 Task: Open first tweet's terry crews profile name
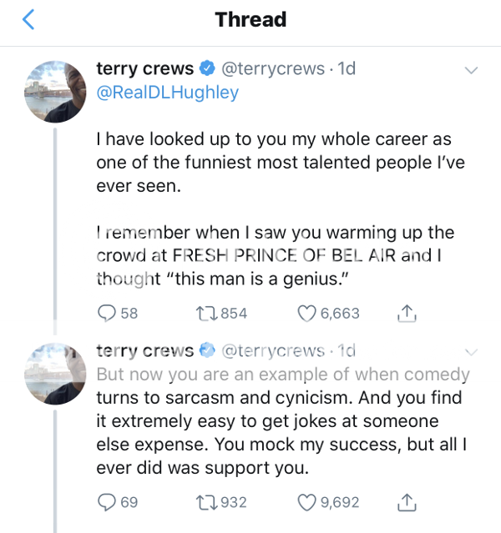145,69
